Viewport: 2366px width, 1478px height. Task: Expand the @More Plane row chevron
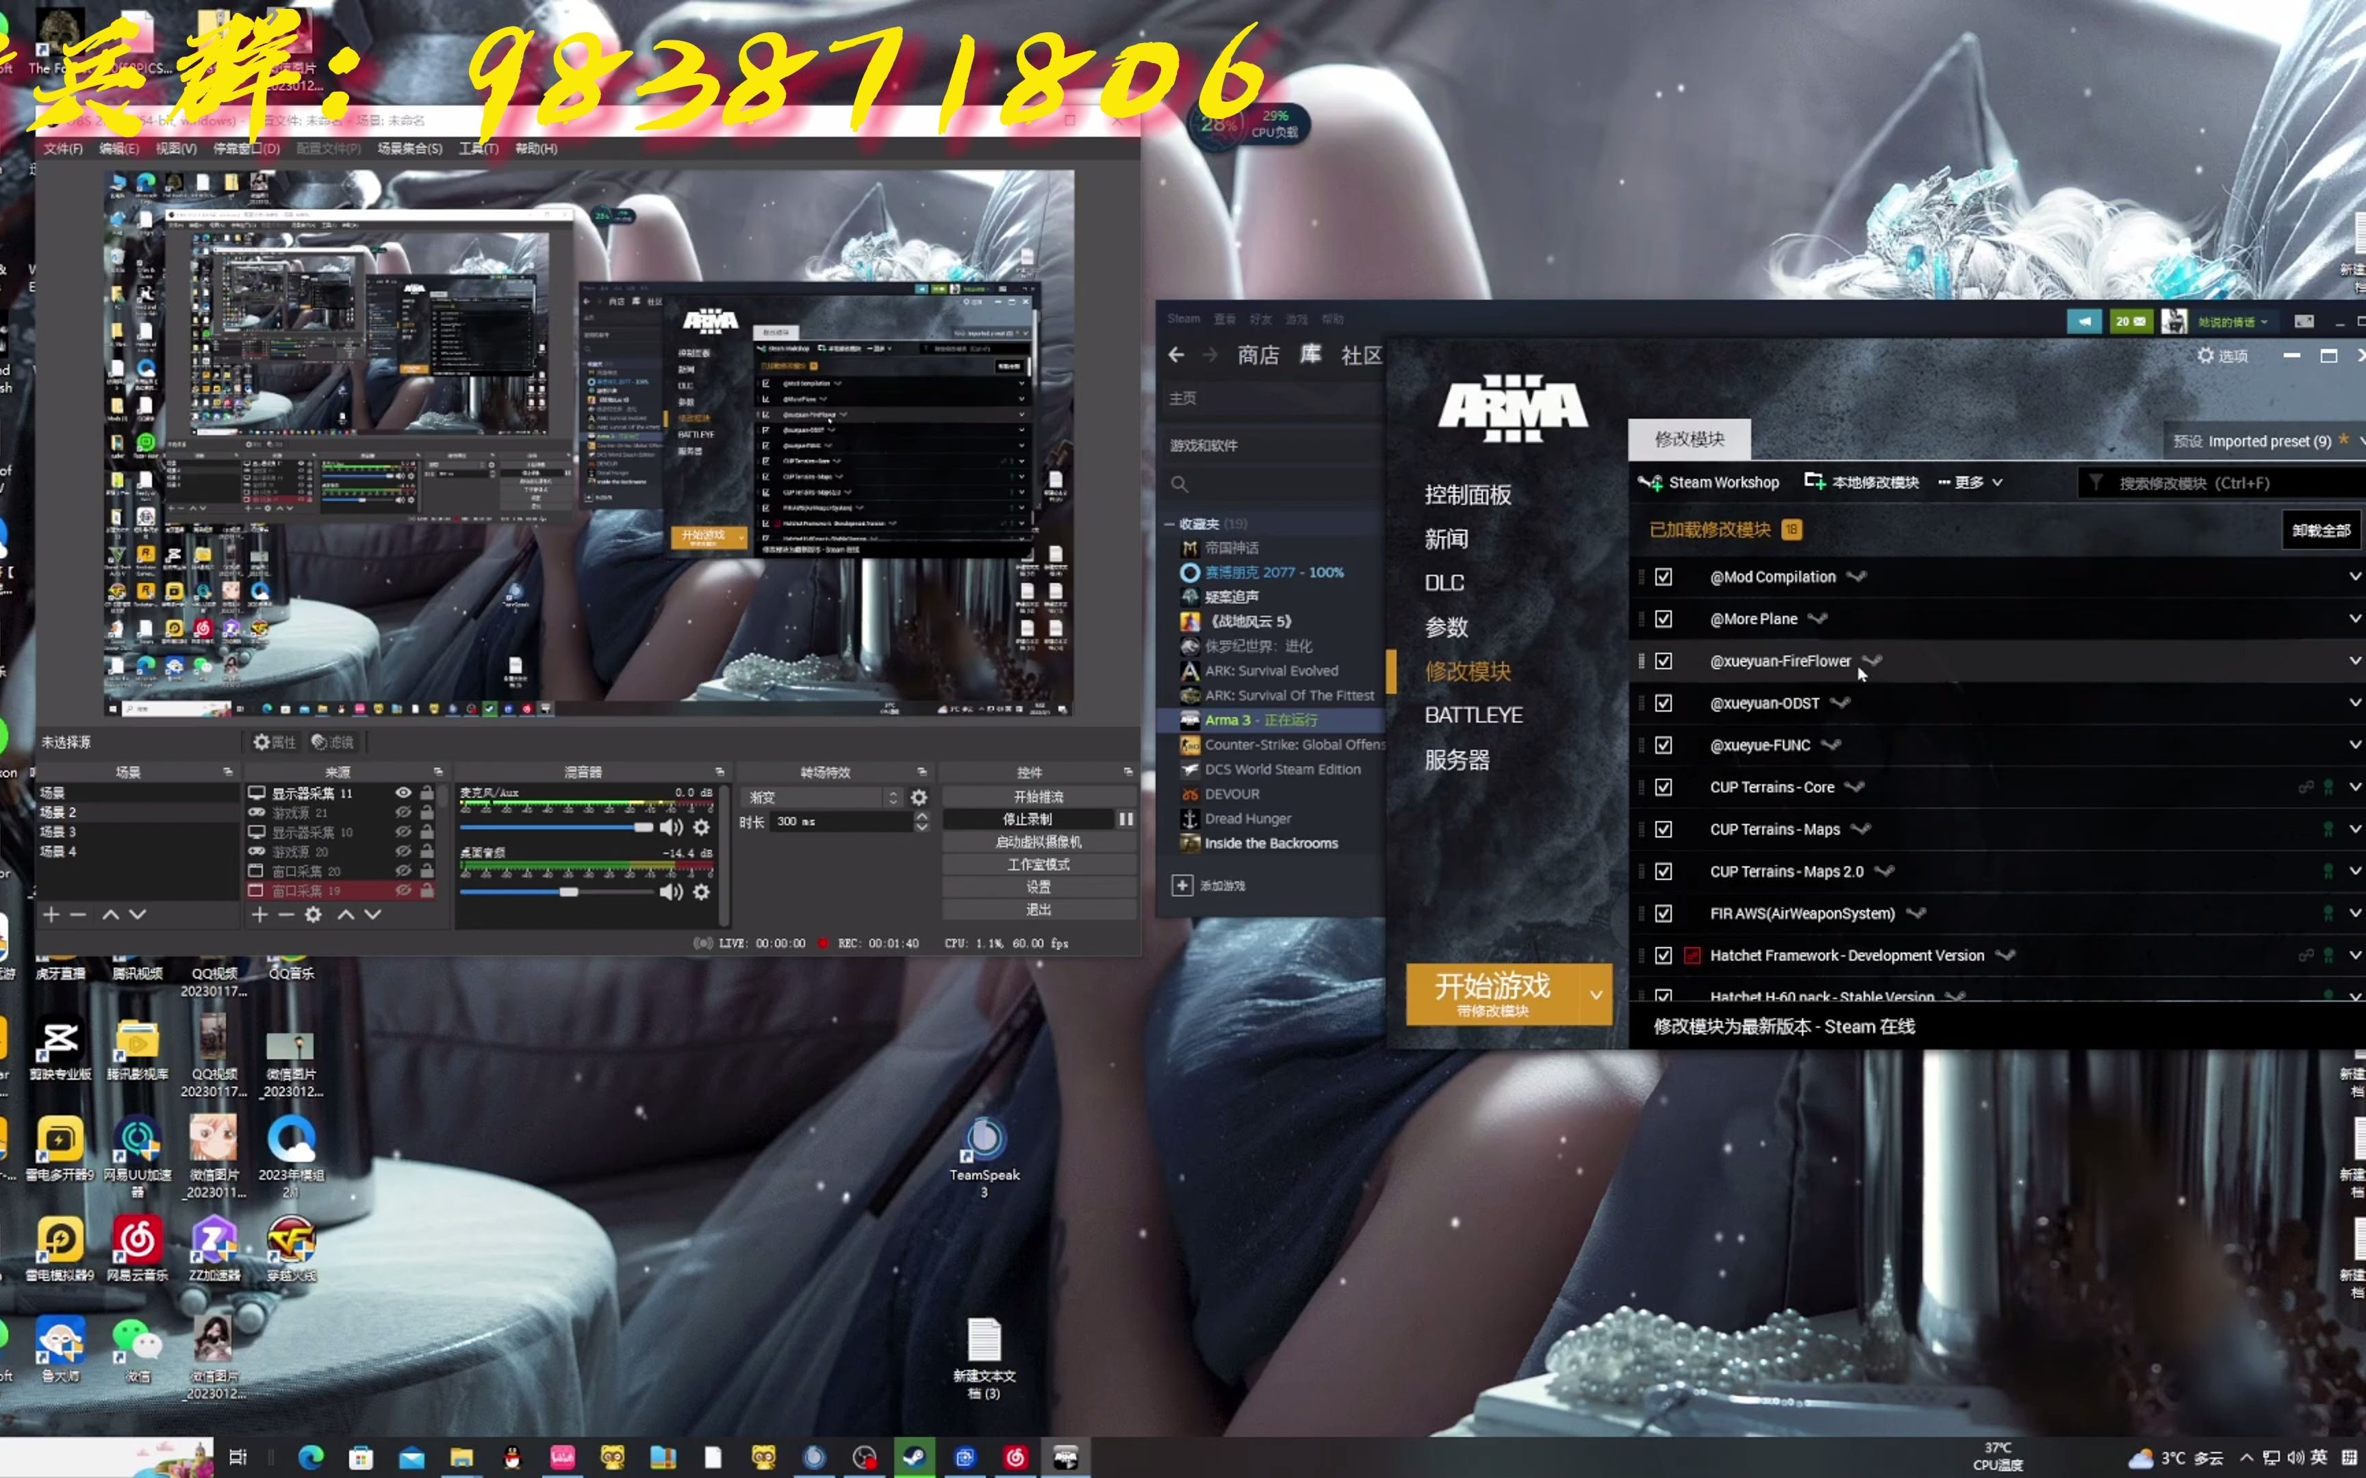(2354, 618)
